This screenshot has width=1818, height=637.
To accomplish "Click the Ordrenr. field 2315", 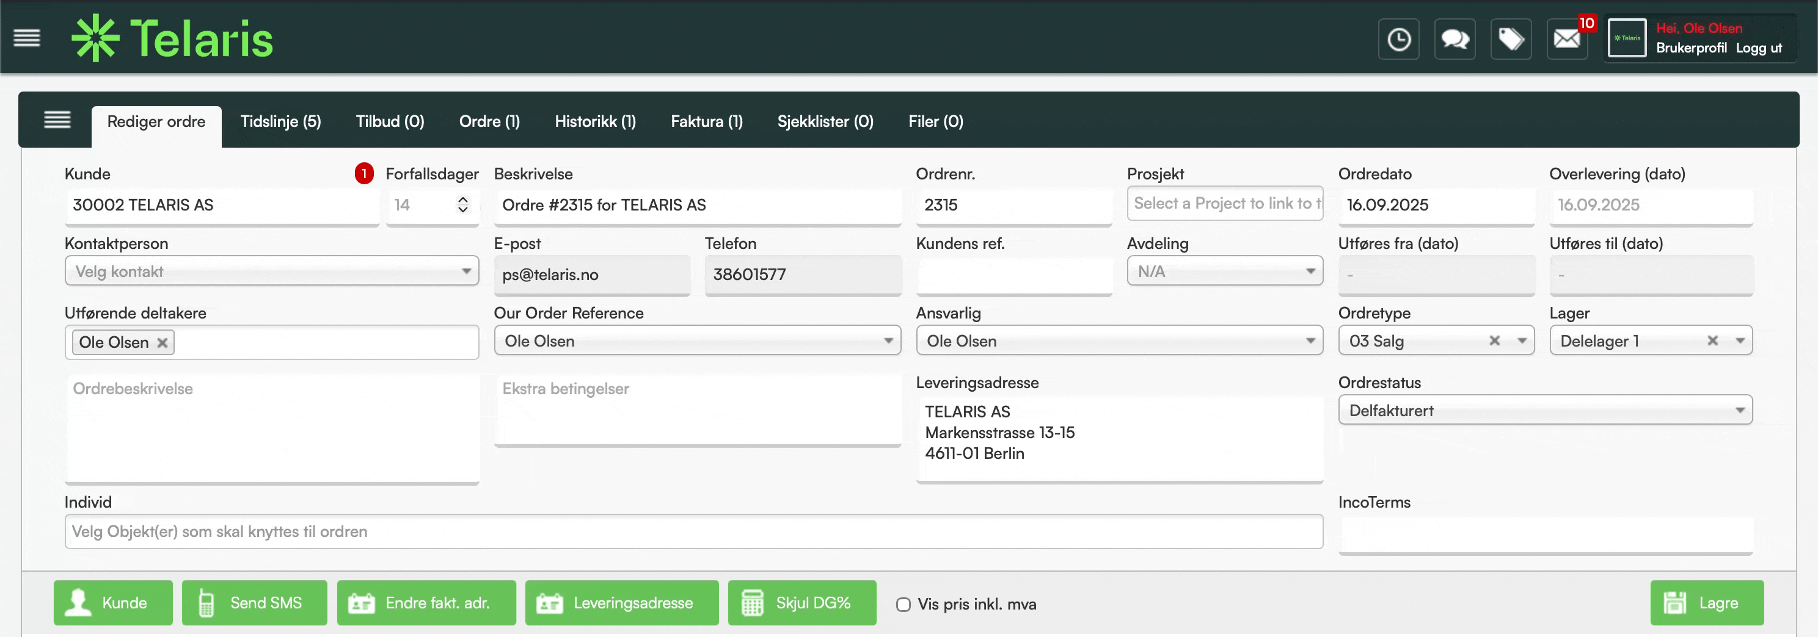I will click(1014, 205).
